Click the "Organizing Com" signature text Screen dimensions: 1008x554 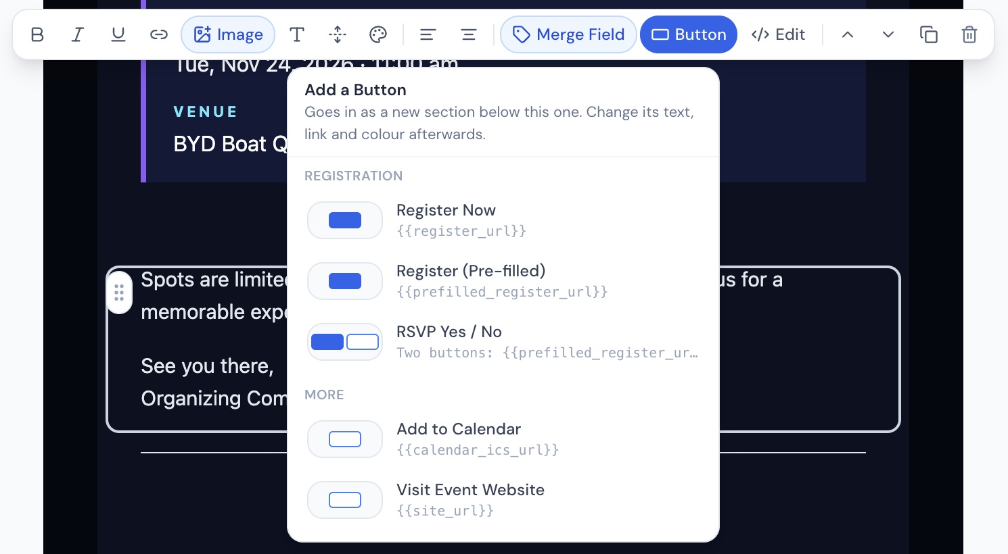pos(214,399)
